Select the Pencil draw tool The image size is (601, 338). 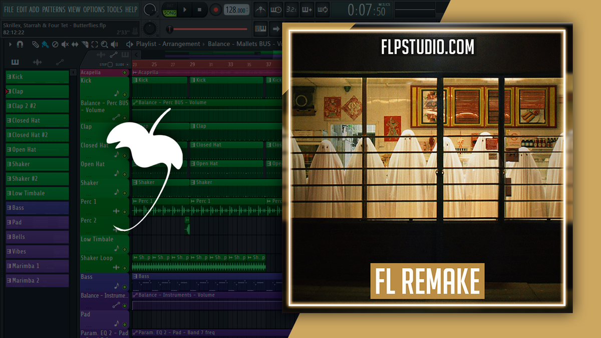[x=35, y=44]
